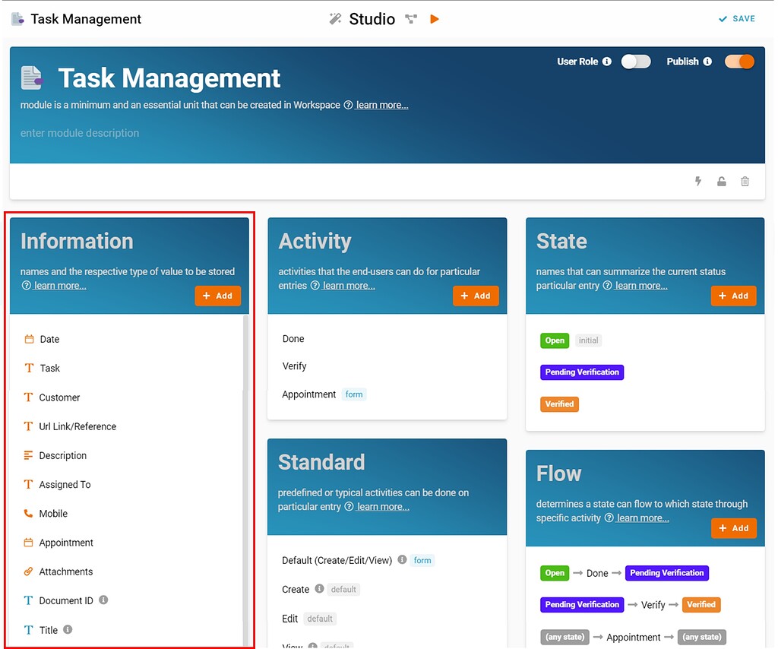
Task: Click the flow diagram icon next to Studio
Action: [x=410, y=18]
